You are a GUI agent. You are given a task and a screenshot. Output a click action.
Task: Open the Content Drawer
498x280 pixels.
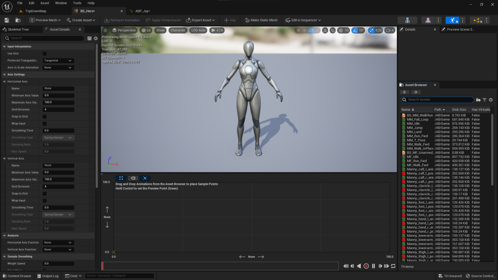pos(17,276)
